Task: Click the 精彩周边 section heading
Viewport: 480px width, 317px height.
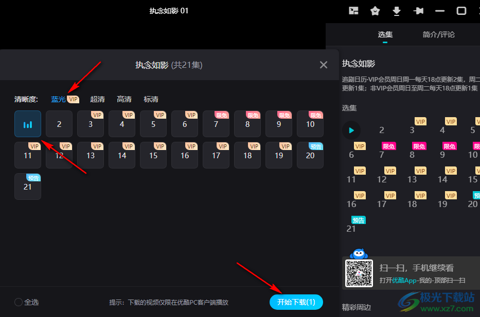Action: (357, 307)
